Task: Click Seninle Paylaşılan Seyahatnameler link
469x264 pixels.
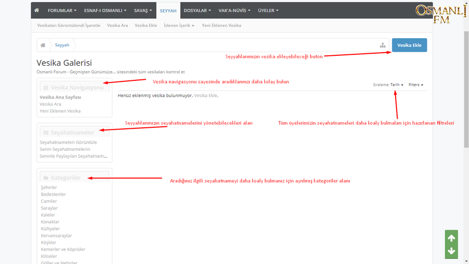Action: pos(73,156)
